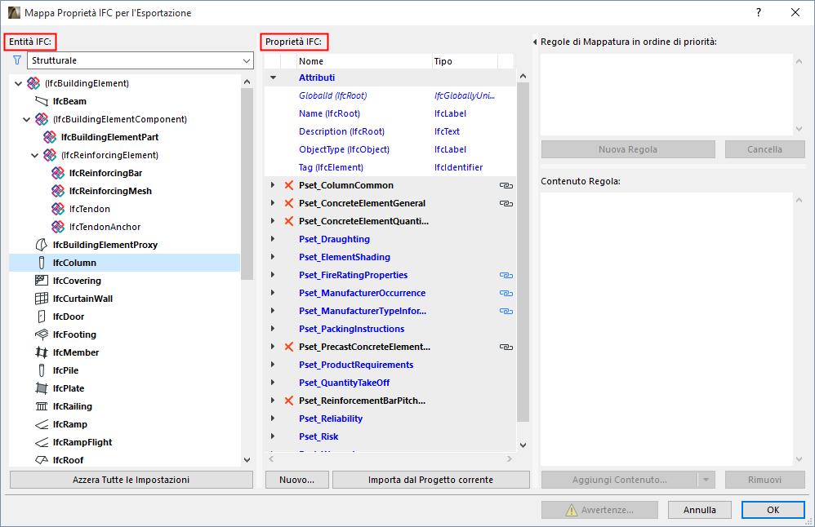Viewport: 815px width, 527px height.
Task: Click the IfcBuildingElementProxy object icon
Action: tap(42, 245)
